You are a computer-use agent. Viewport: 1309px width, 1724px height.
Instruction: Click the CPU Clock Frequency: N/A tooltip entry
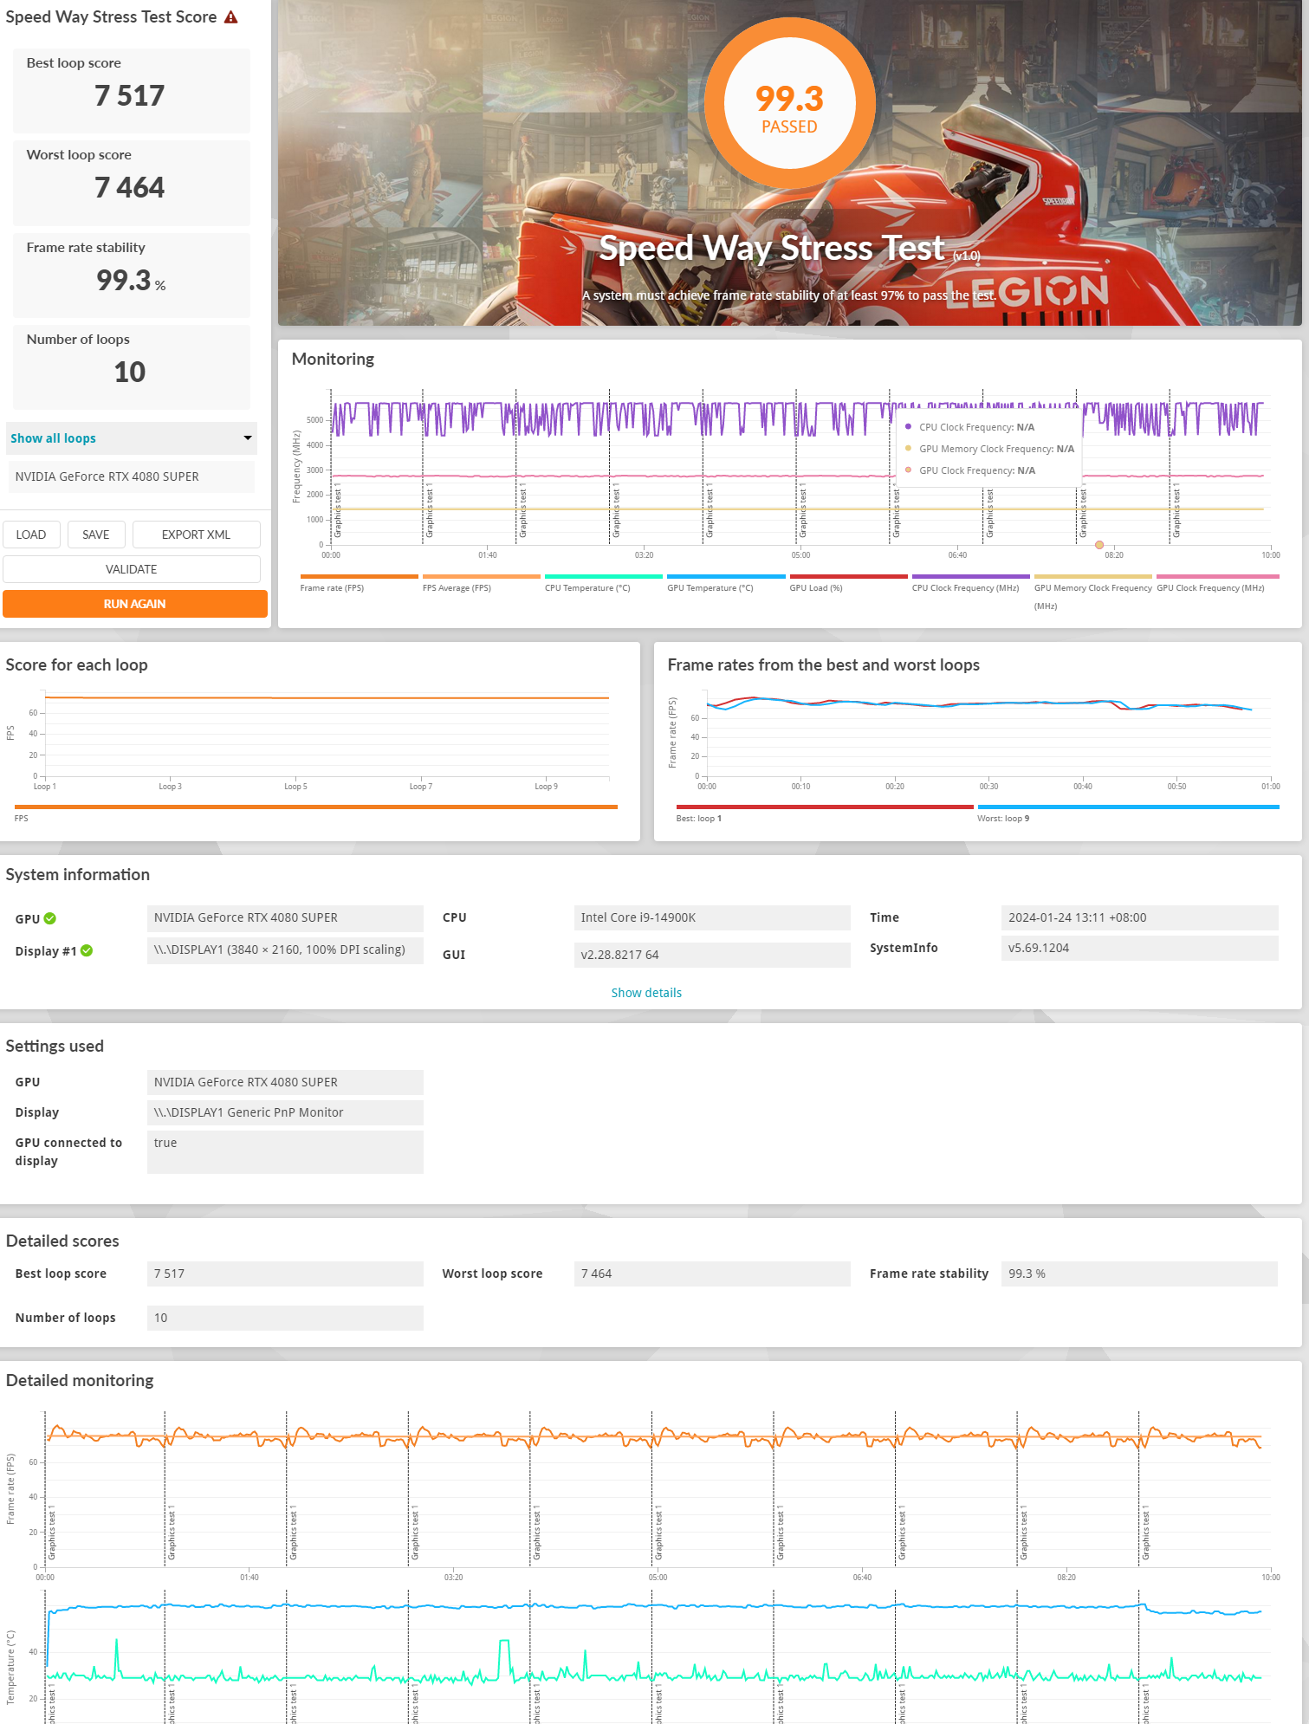[970, 427]
